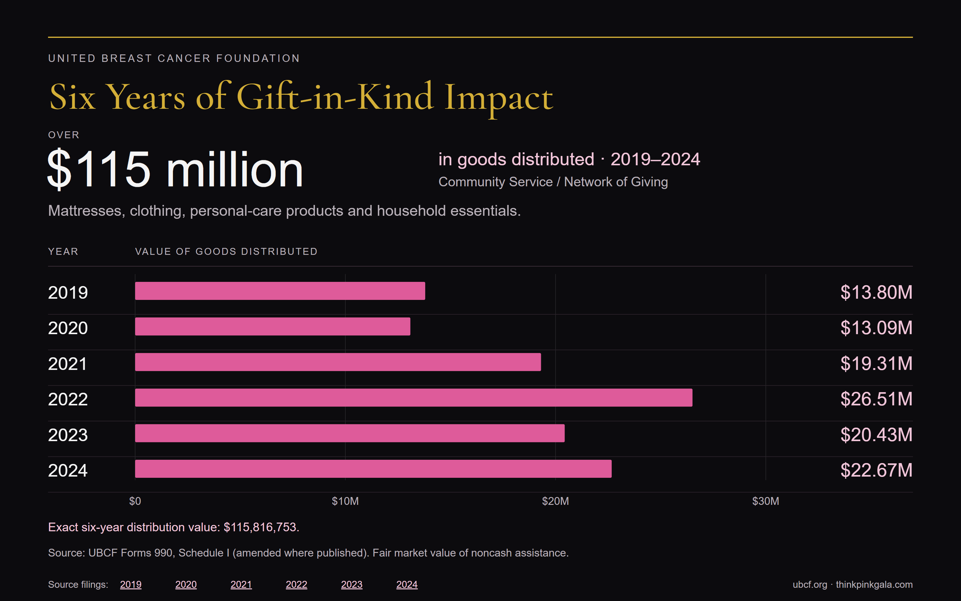
Task: Open the 2022 source filing link
Action: (296, 584)
